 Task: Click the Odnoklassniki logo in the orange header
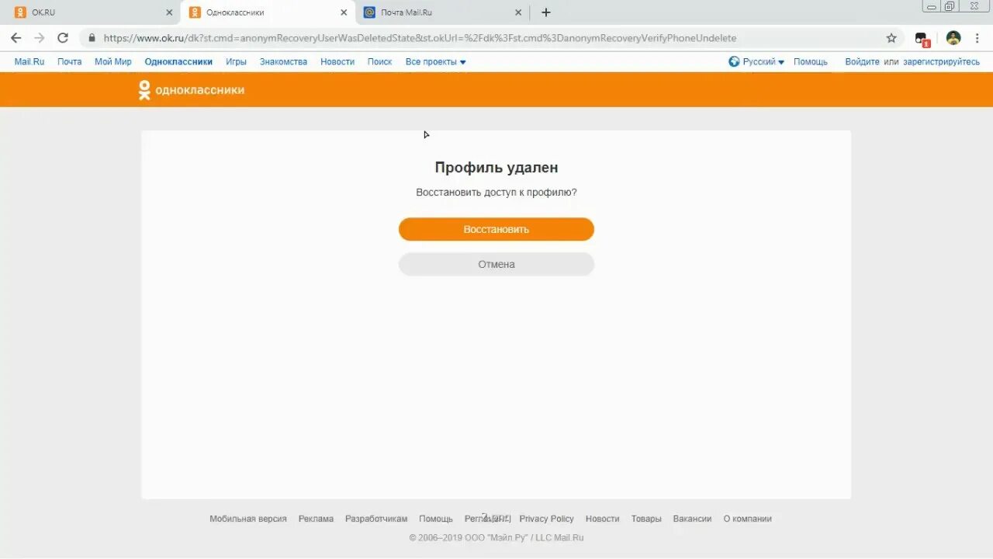[x=192, y=90]
